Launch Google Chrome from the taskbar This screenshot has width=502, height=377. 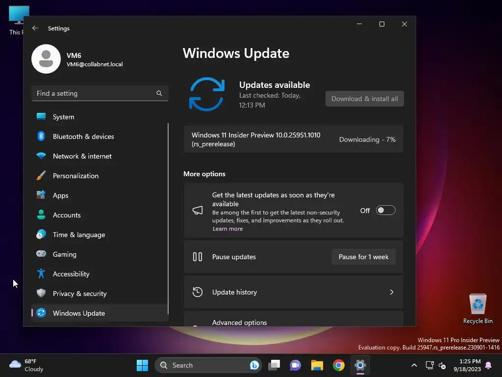pos(338,365)
